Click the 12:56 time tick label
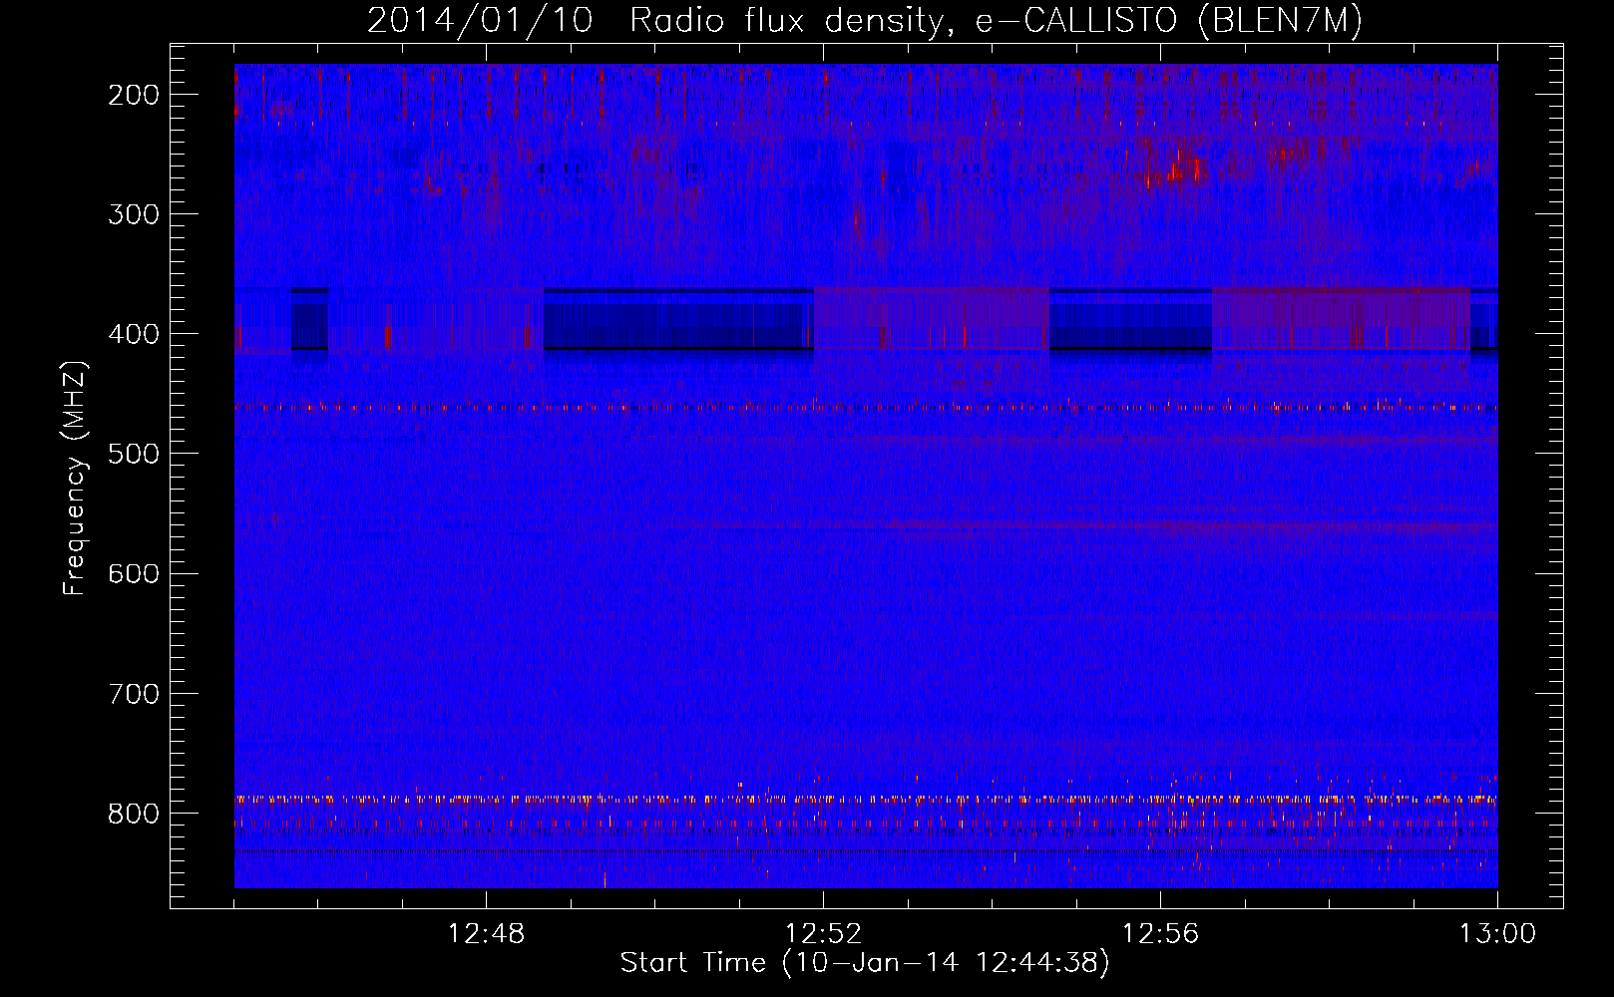 (1160, 934)
